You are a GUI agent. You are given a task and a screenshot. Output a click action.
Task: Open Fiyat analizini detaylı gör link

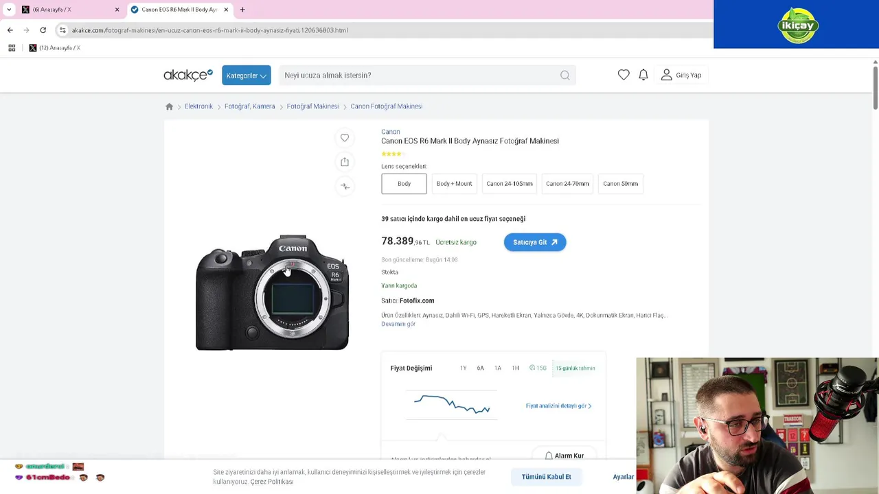pos(558,405)
